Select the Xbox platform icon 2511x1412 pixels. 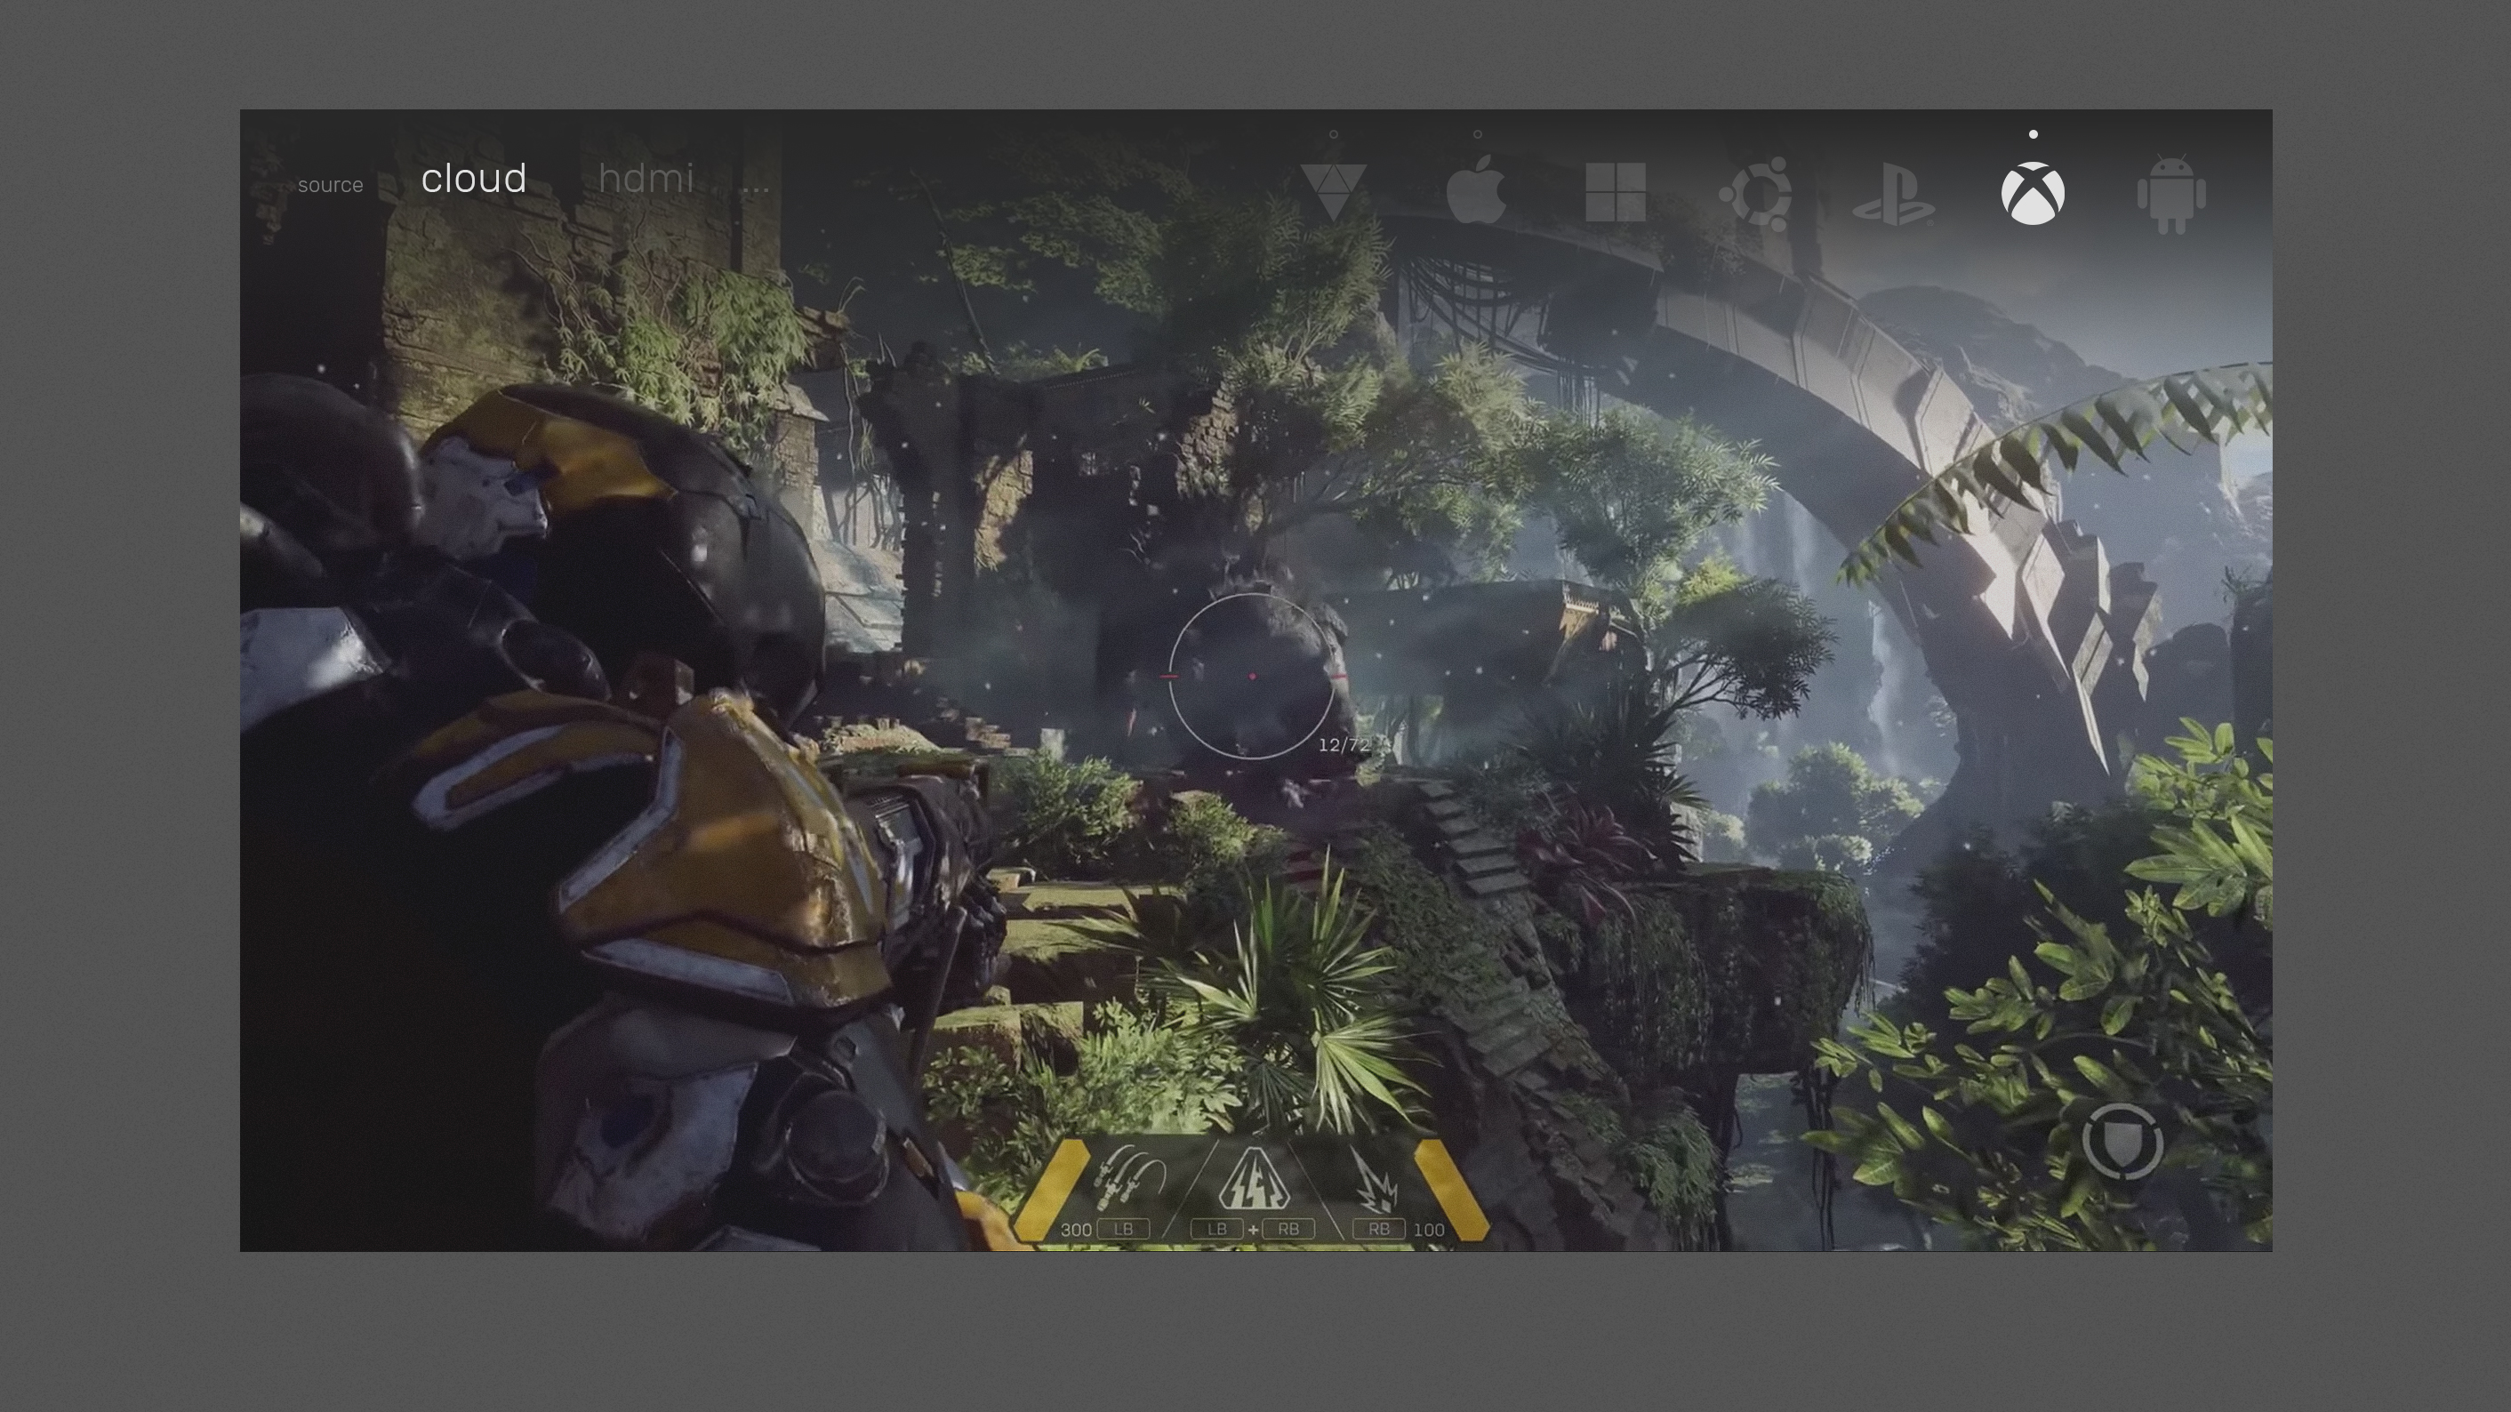coord(2033,193)
